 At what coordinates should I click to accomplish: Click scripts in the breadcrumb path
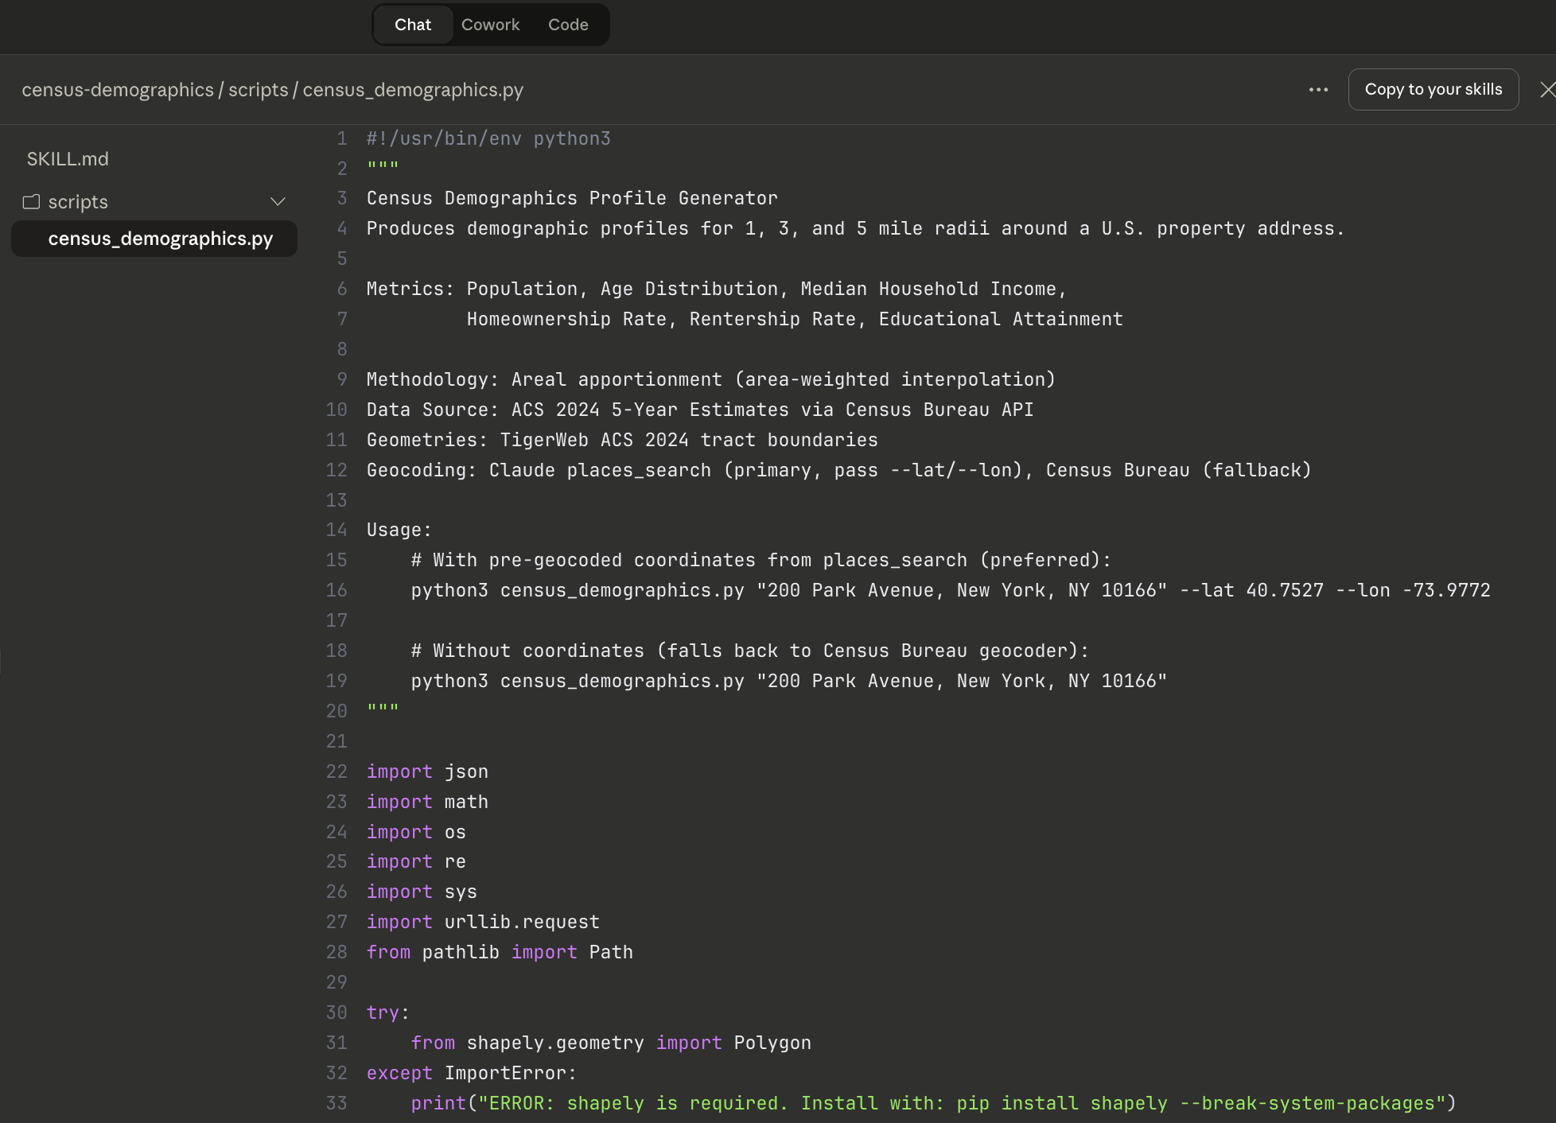(258, 90)
